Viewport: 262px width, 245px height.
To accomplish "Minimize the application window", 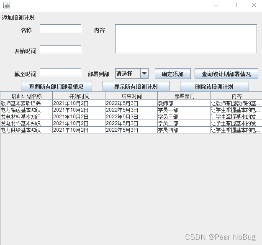I will click(216, 5).
